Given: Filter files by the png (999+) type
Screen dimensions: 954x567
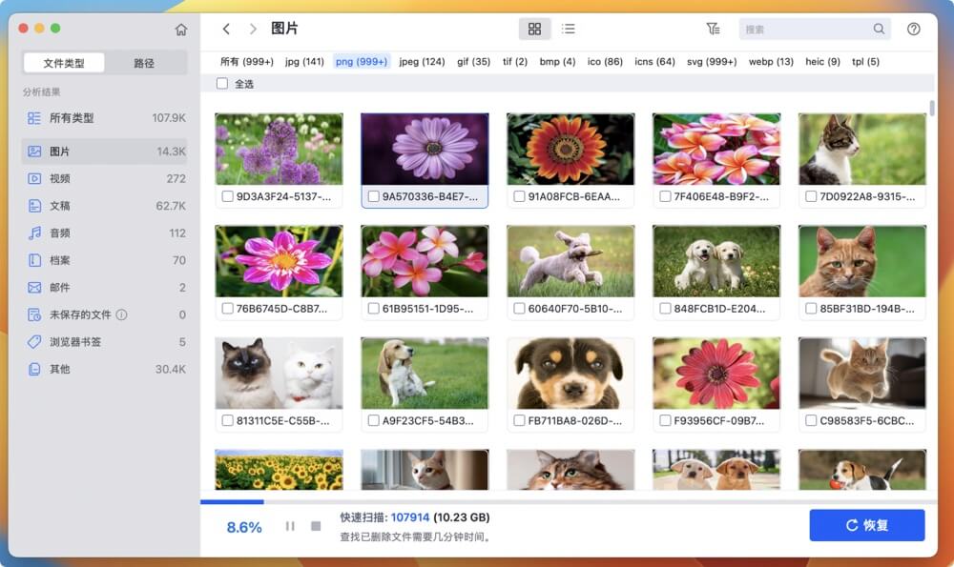Looking at the screenshot, I should [x=361, y=61].
